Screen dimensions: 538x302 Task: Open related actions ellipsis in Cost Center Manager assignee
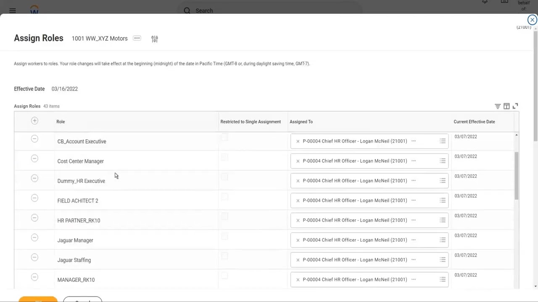(x=414, y=161)
